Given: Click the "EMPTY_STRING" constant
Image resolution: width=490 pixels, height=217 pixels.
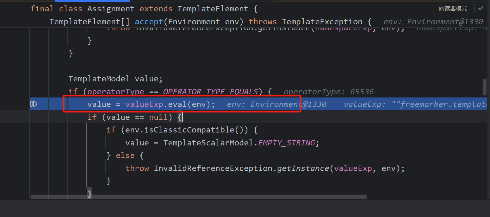Looking at the screenshot, I should click(x=287, y=143).
